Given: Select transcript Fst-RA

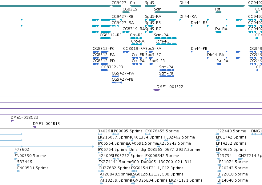Looking at the screenshot, I should (218, 32).
